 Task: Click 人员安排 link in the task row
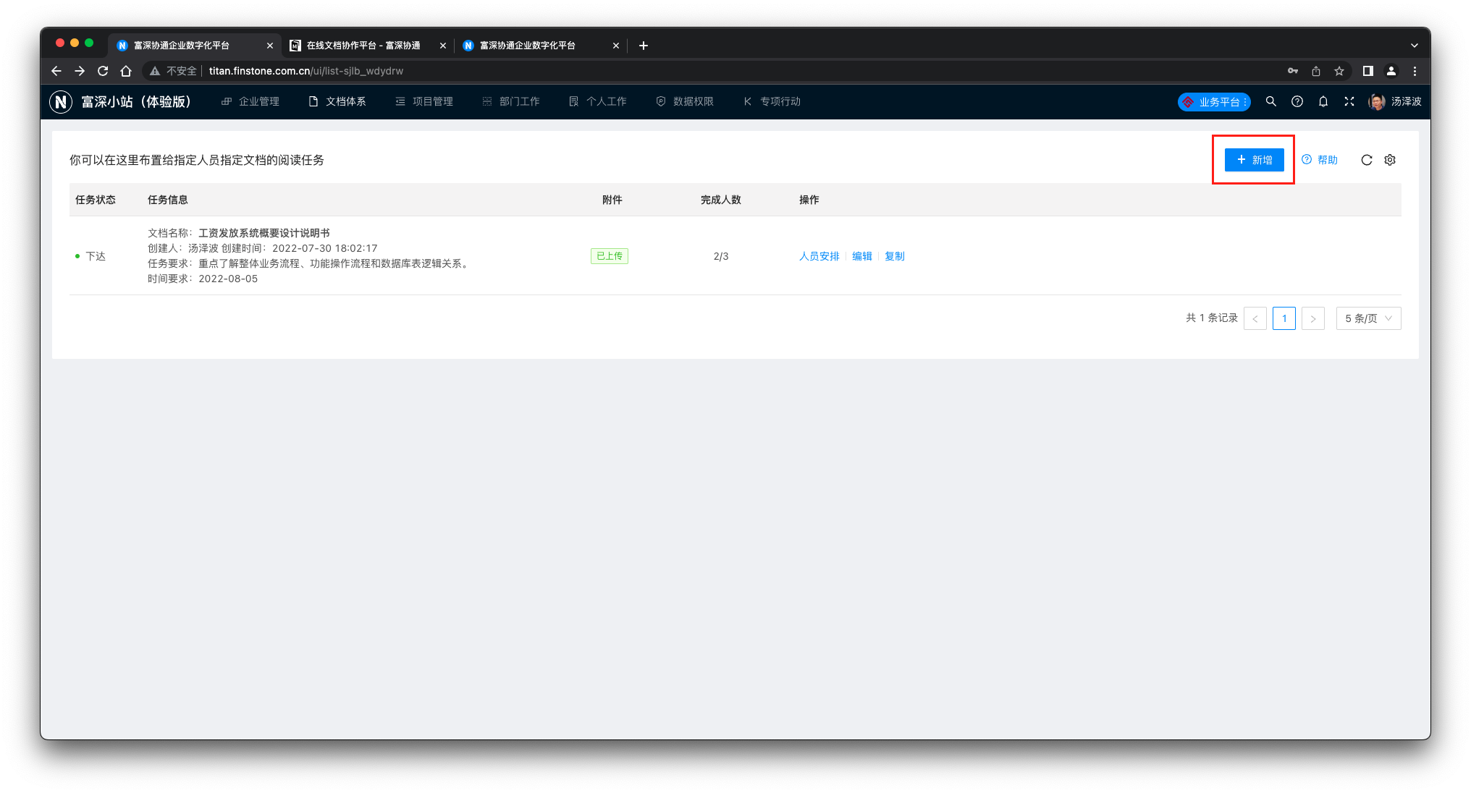(819, 256)
